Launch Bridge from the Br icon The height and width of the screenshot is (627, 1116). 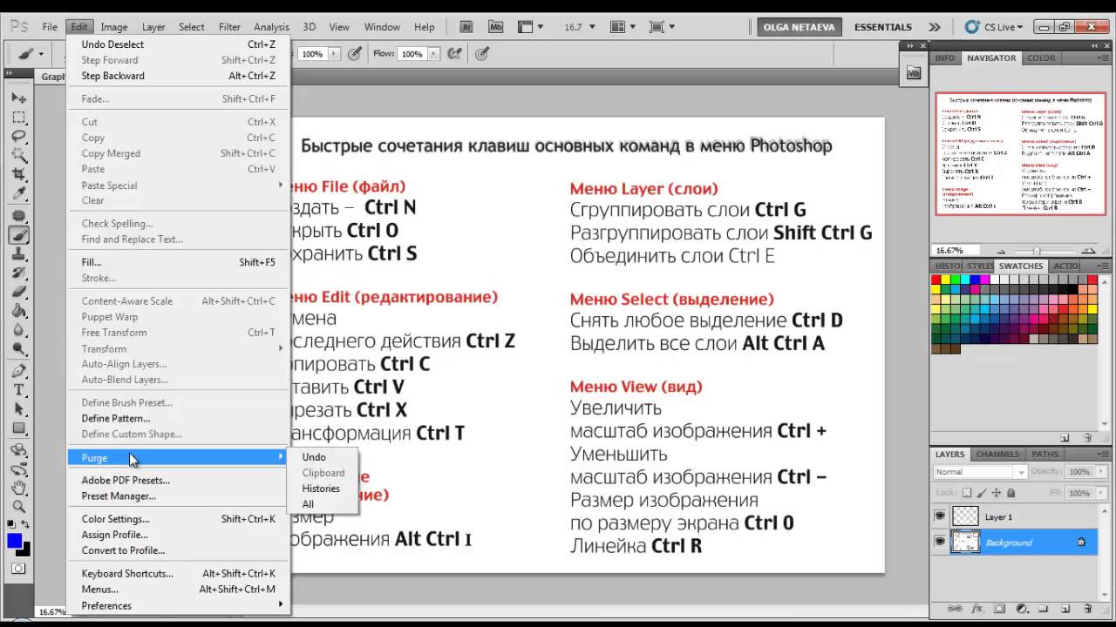coord(466,27)
